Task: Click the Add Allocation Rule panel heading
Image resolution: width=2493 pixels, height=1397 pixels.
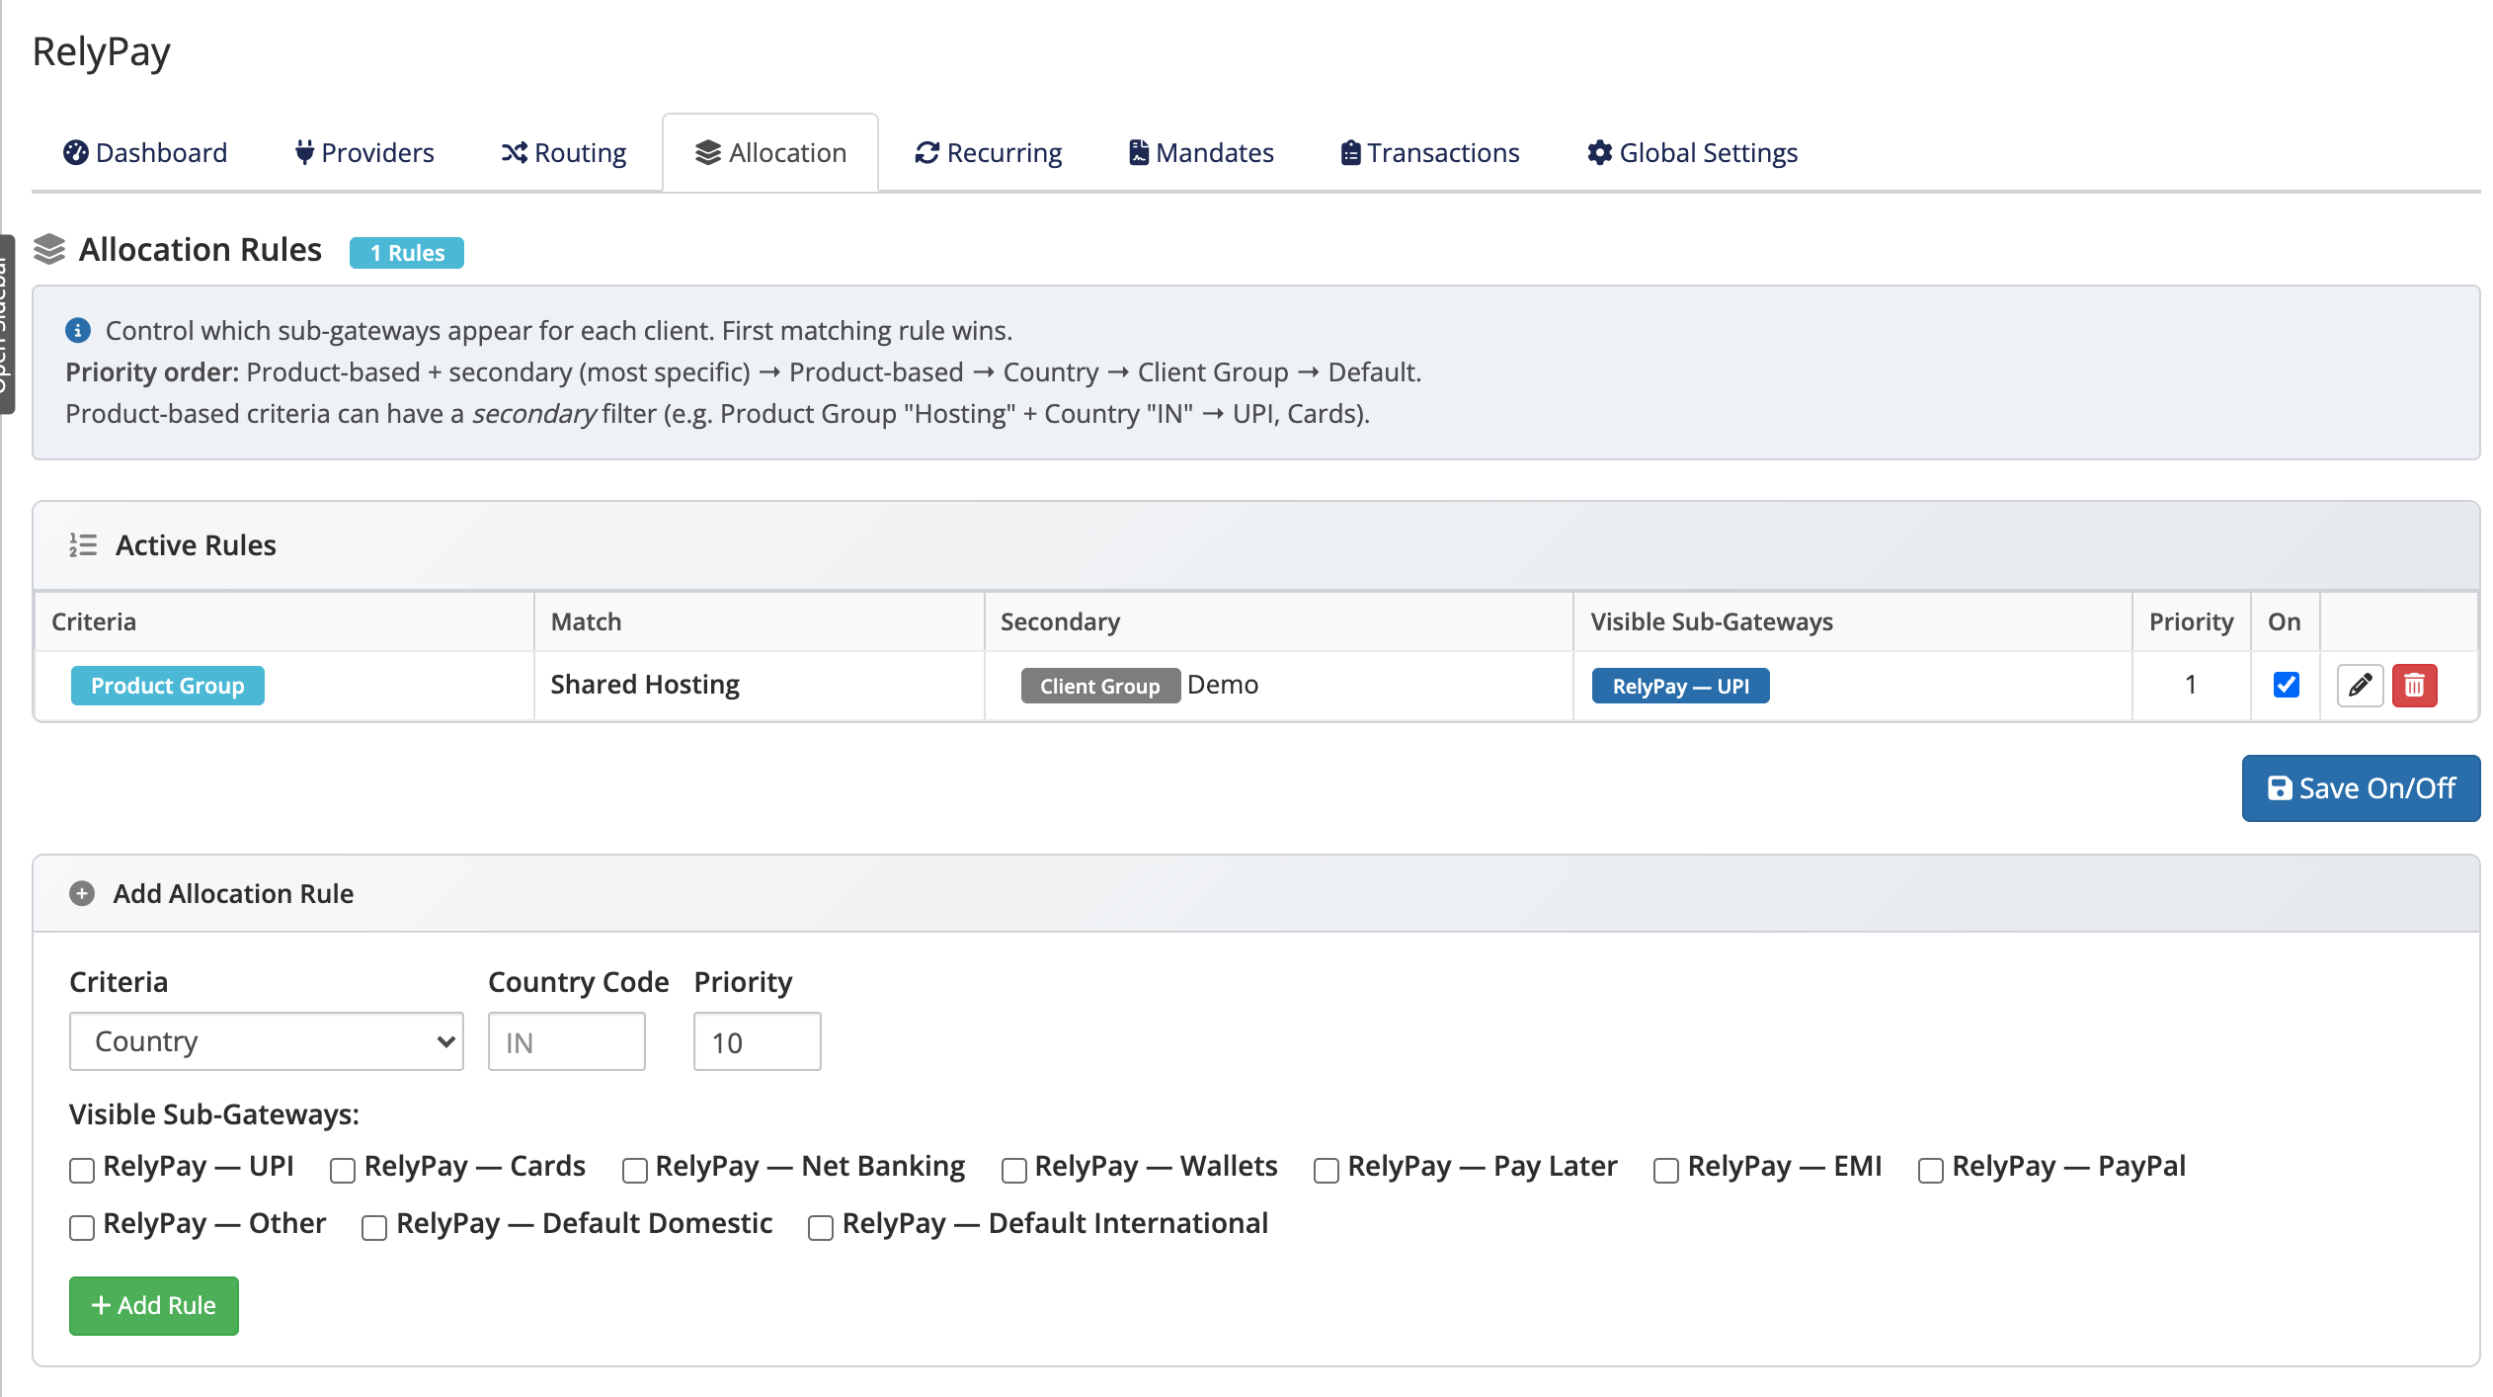Action: (233, 893)
